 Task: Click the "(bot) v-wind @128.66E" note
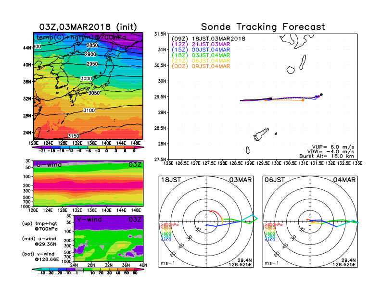(x=40, y=257)
